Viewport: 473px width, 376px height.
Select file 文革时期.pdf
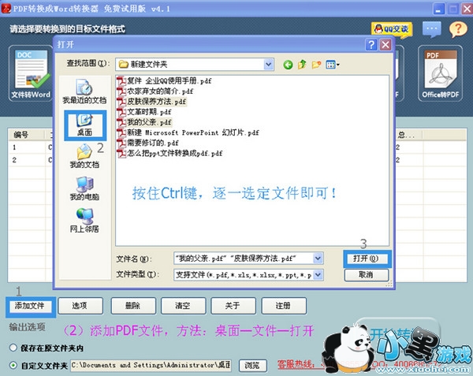point(144,112)
